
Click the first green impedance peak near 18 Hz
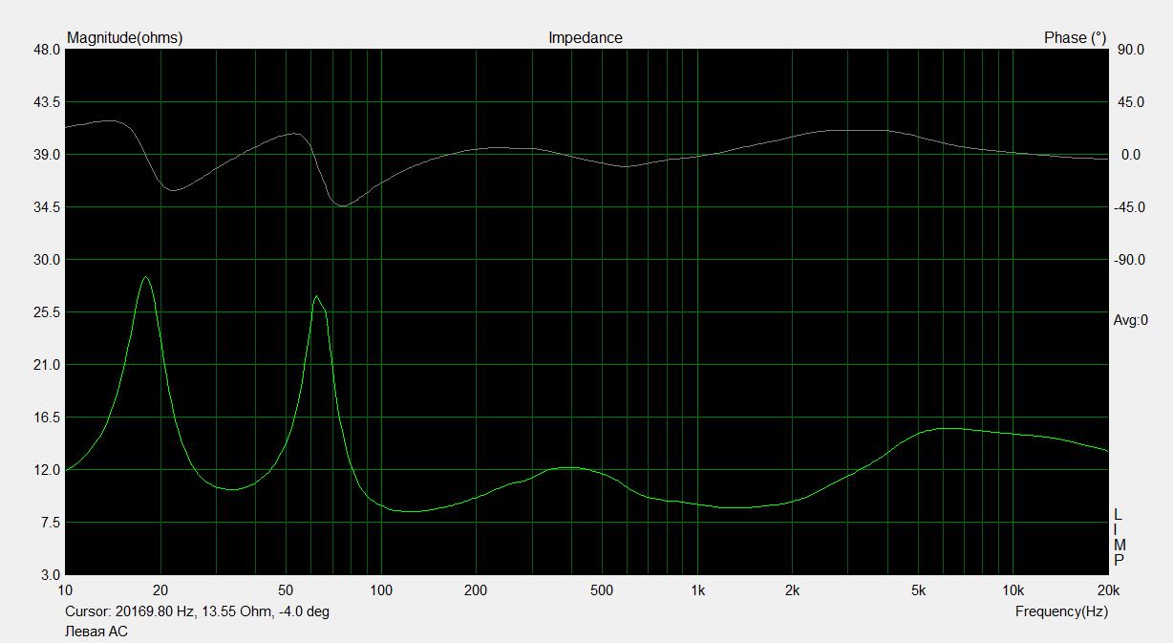point(145,278)
